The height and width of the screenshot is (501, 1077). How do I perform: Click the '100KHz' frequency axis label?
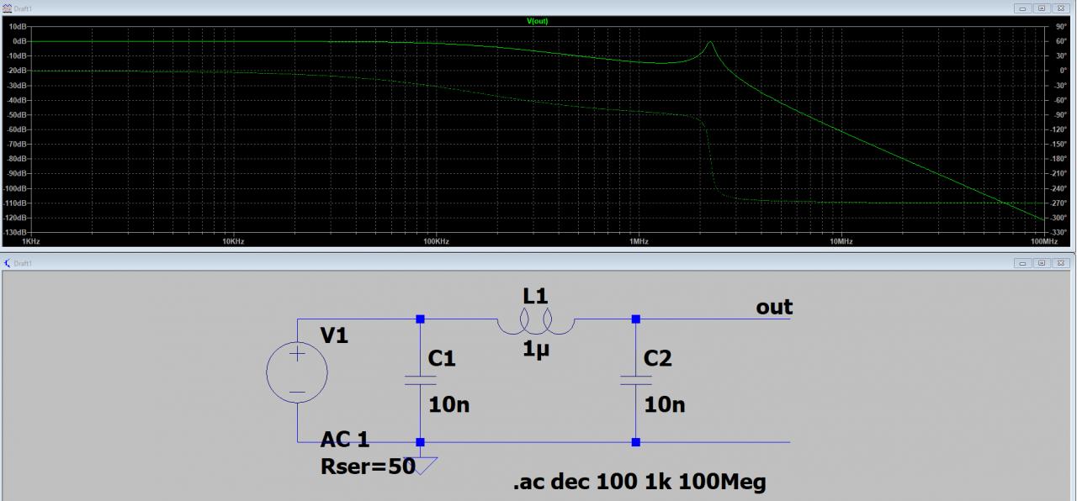click(436, 241)
